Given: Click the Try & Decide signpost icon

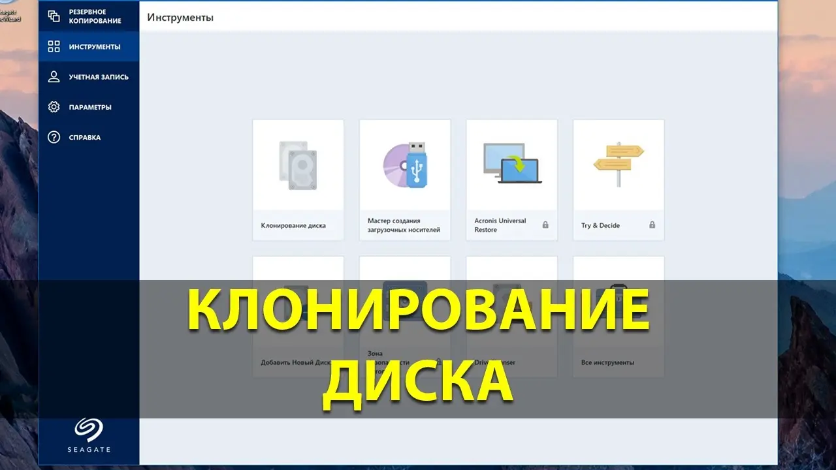Looking at the screenshot, I should (x=619, y=165).
